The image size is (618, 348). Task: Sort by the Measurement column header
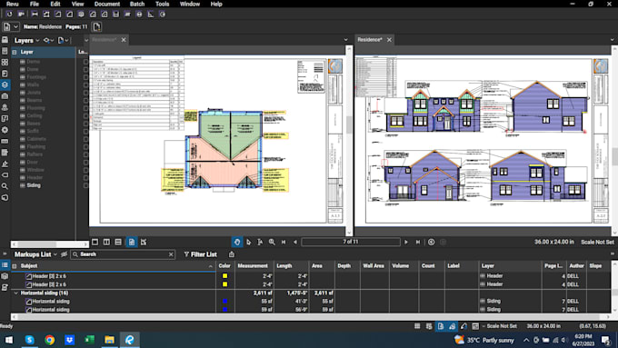coord(253,266)
